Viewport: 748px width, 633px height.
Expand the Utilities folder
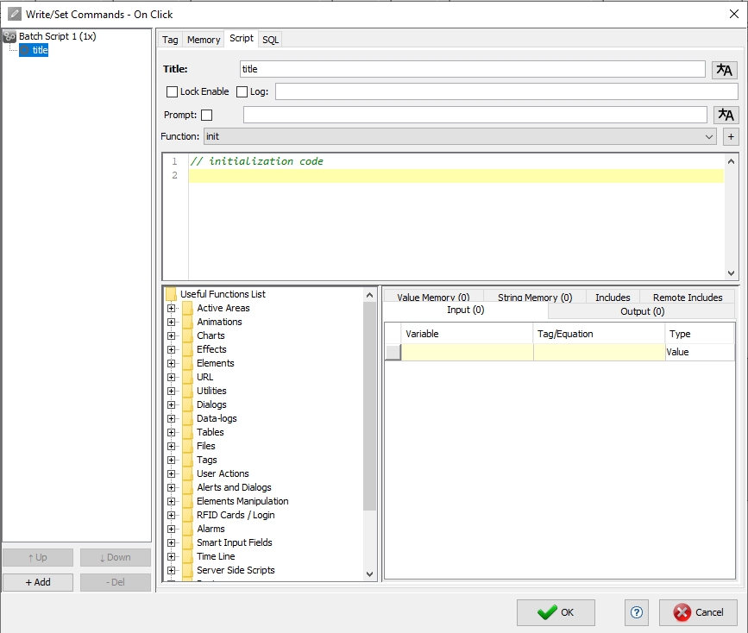[172, 392]
